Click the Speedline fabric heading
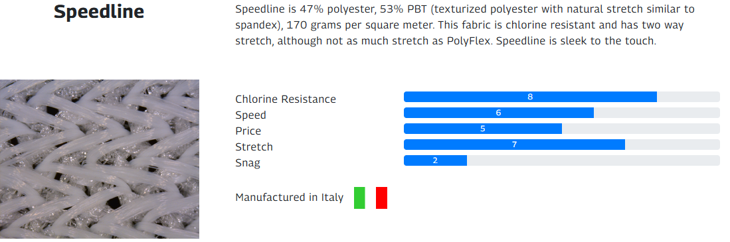This screenshot has width=730, height=242. click(99, 12)
